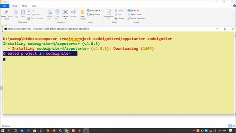Click Command Prompt title bar icon
This screenshot has height=133, width=236.
6,29
